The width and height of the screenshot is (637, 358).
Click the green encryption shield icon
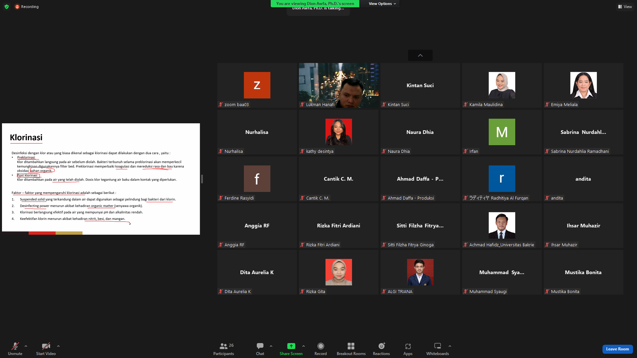7,7
